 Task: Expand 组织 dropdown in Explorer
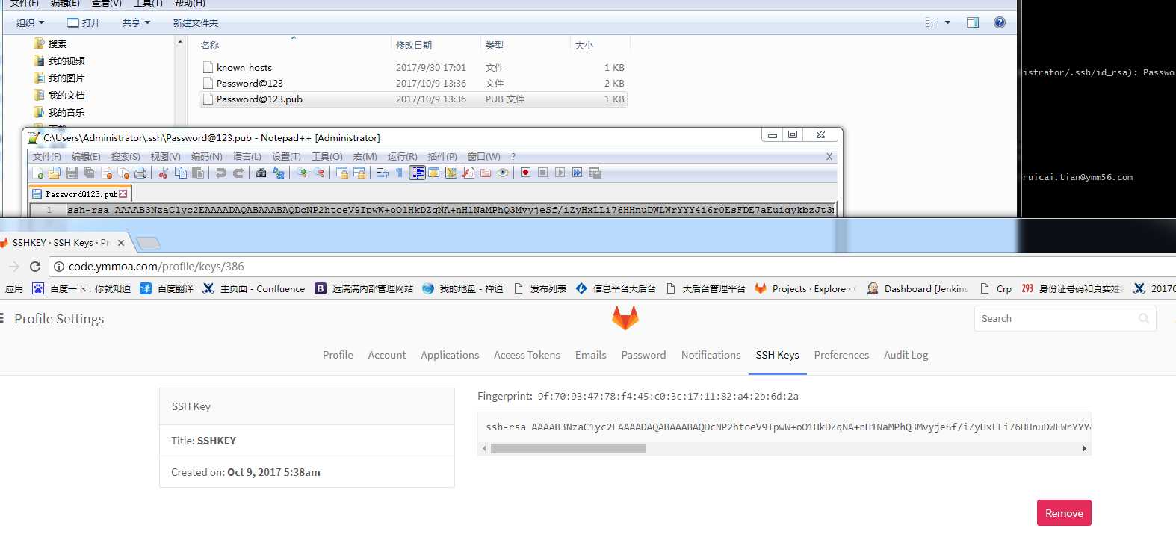(x=30, y=22)
